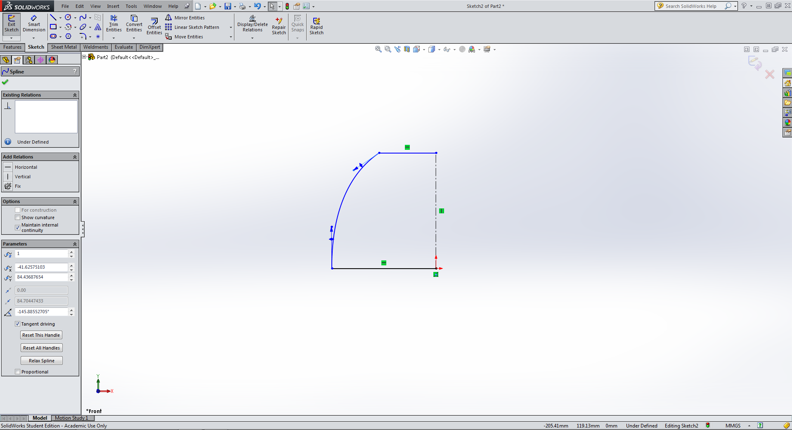The image size is (792, 430).
Task: Click the Relax Spline button
Action: tap(42, 361)
